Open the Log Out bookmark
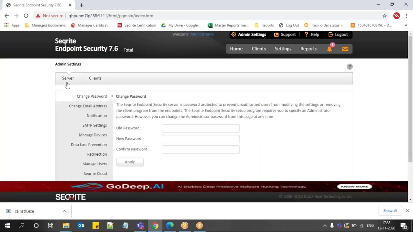413x232 pixels. 289,25
